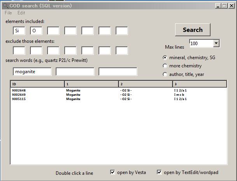Click the COD search magnifier title icon
The height and width of the screenshot is (181, 237).
5,6
